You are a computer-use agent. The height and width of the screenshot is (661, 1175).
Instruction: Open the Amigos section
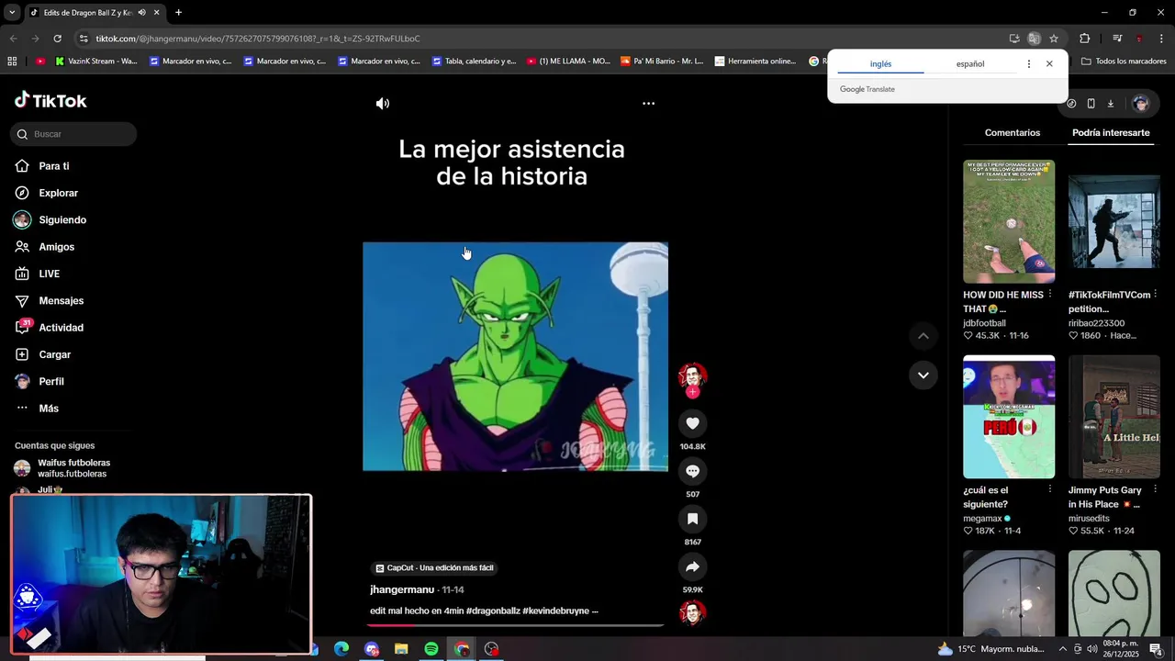(x=56, y=247)
